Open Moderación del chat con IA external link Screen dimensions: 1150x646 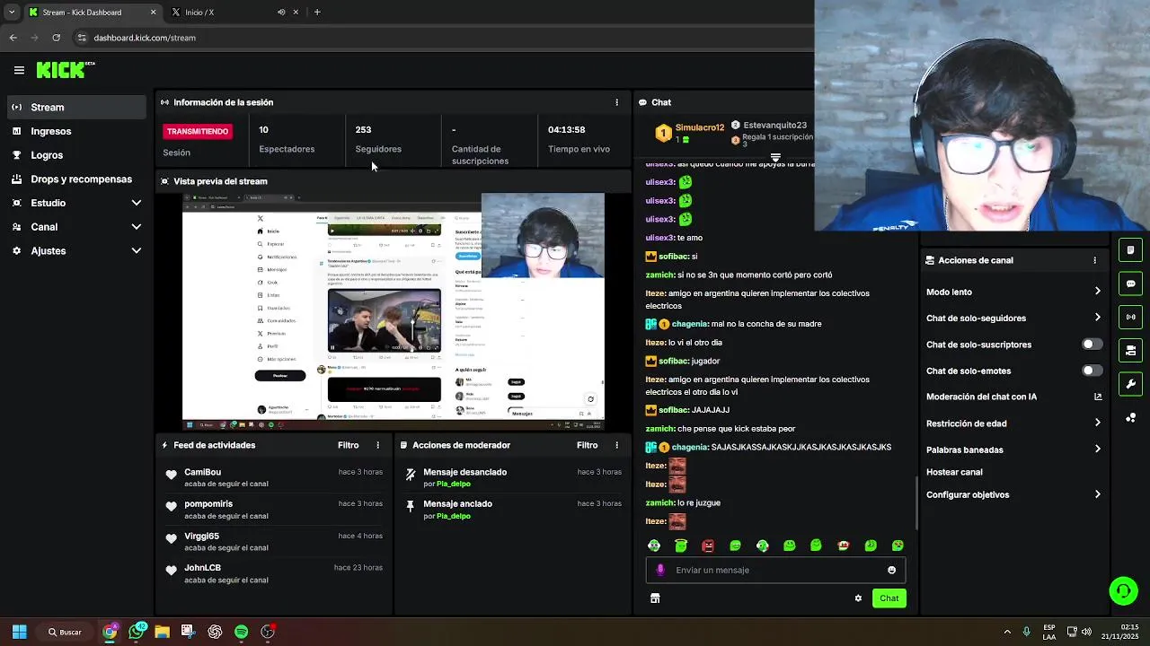(x=1097, y=397)
